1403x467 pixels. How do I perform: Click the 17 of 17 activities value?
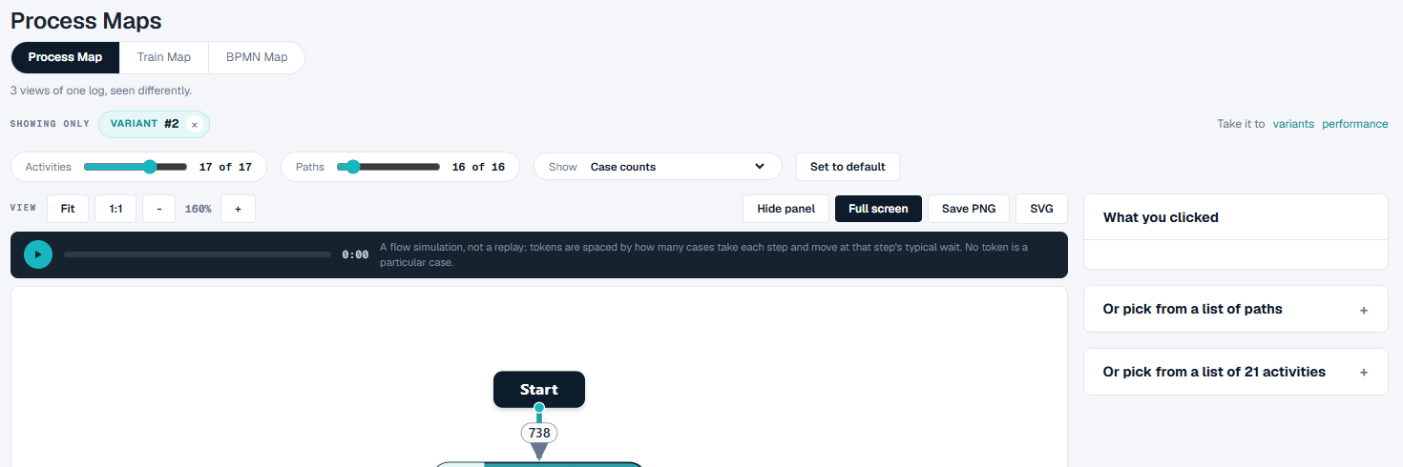click(x=225, y=167)
